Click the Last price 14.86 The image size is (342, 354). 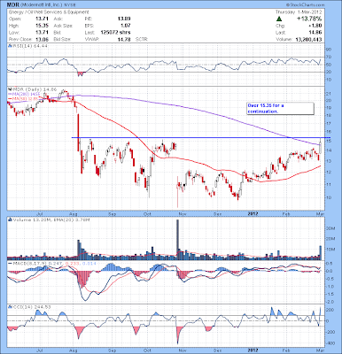click(315, 33)
